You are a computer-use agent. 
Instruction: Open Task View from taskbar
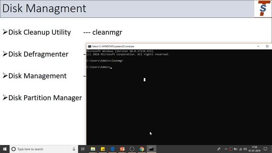[x=83, y=149]
